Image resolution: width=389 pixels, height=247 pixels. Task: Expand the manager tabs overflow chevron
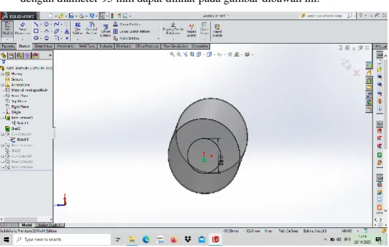(50, 56)
